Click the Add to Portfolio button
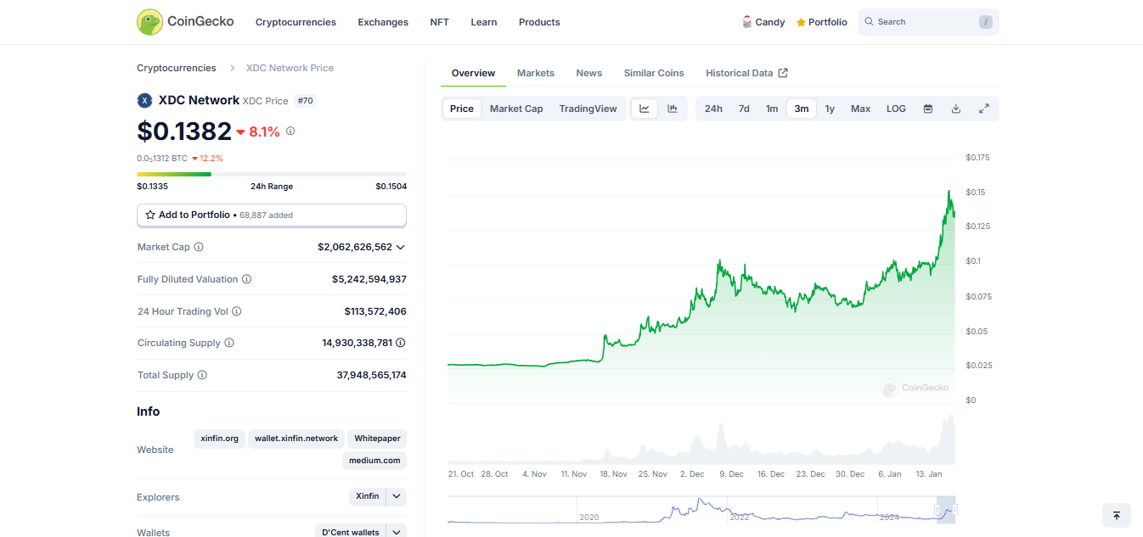 (272, 215)
